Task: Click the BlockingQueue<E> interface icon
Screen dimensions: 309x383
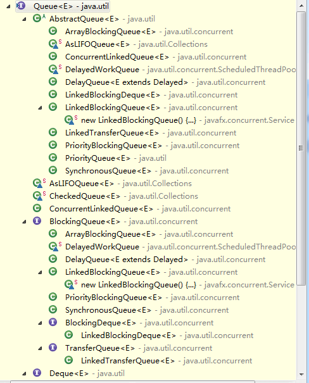Action: 37,221
